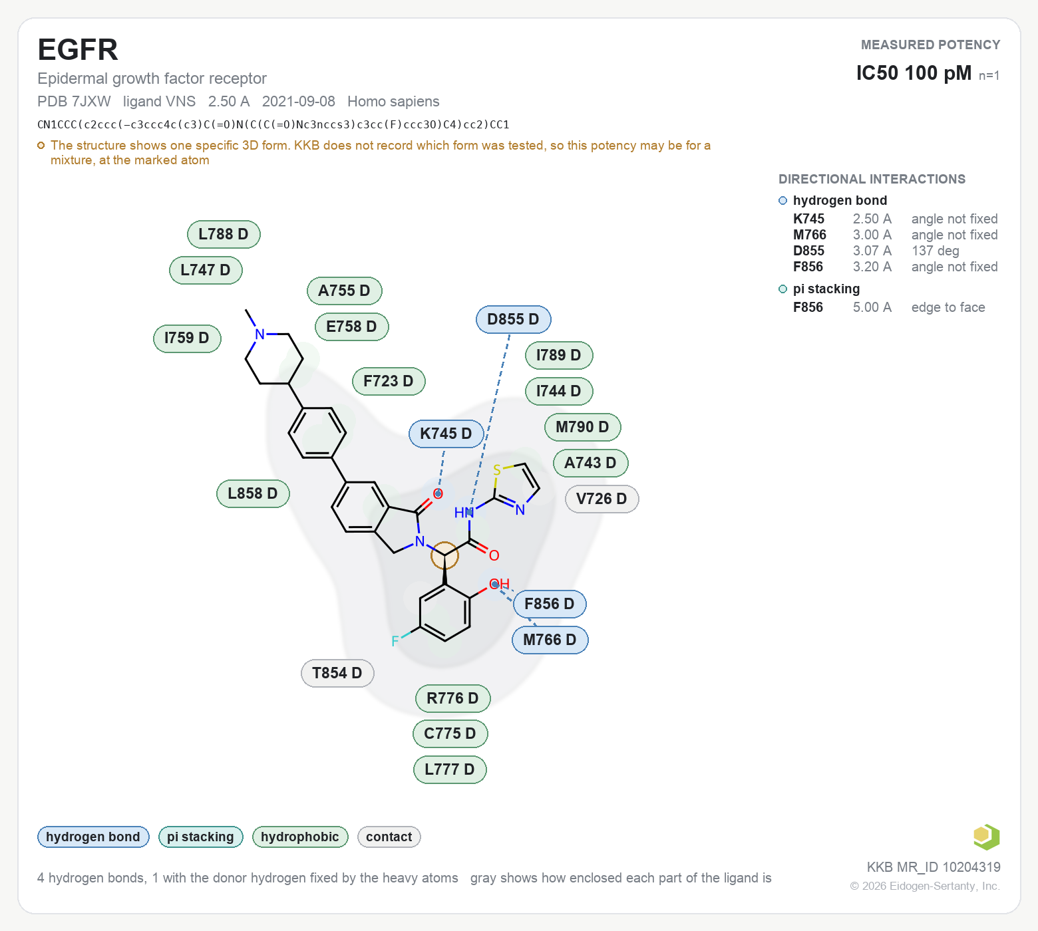Click residue label A743 D
This screenshot has width=1038, height=931.
tap(590, 463)
